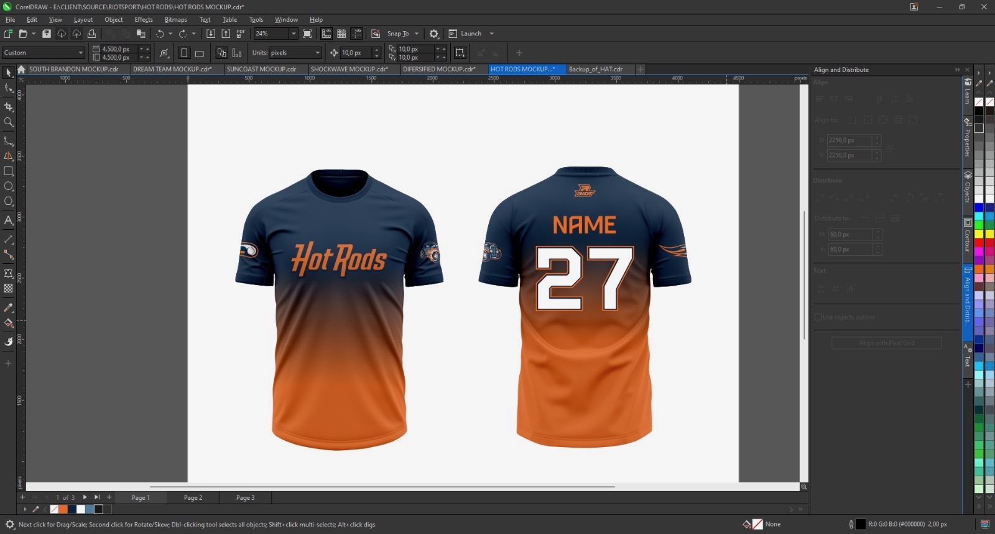Pick the Color Eyedropper tool
This screenshot has width=995, height=534.
pyautogui.click(x=9, y=308)
